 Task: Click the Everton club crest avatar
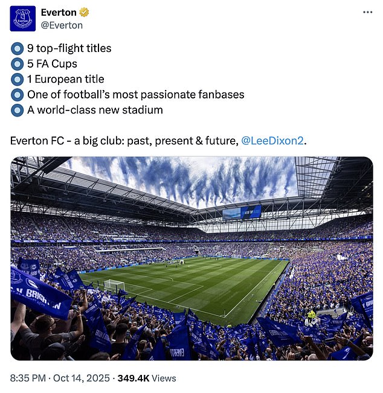(23, 19)
